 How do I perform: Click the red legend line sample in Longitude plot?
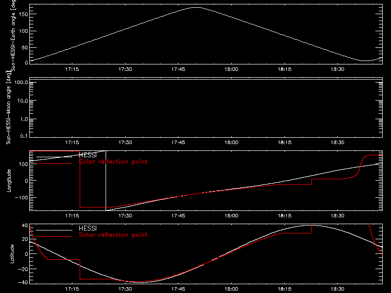click(54, 164)
